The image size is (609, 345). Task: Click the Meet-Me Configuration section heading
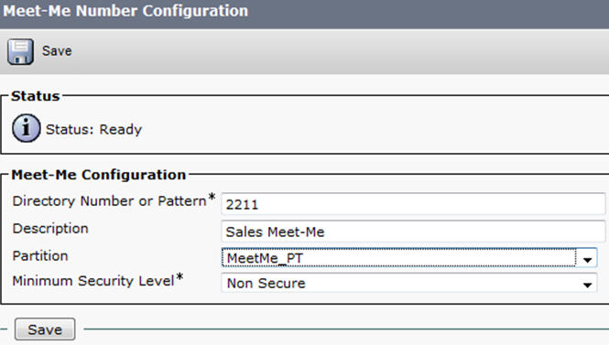coord(99,175)
